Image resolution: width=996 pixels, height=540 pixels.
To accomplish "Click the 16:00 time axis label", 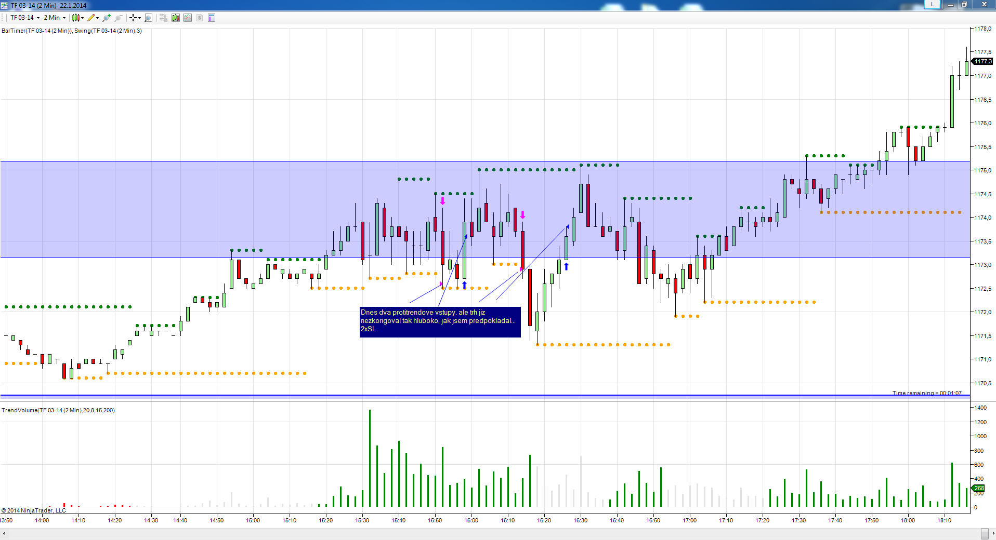I will tap(471, 520).
